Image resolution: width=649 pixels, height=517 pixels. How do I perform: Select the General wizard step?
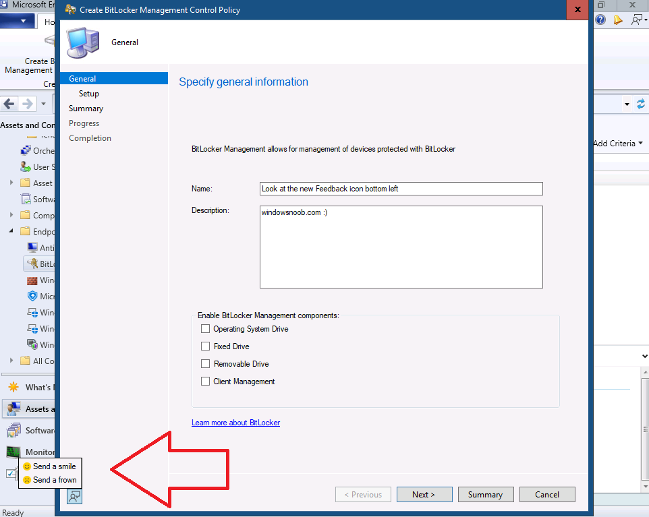(114, 79)
